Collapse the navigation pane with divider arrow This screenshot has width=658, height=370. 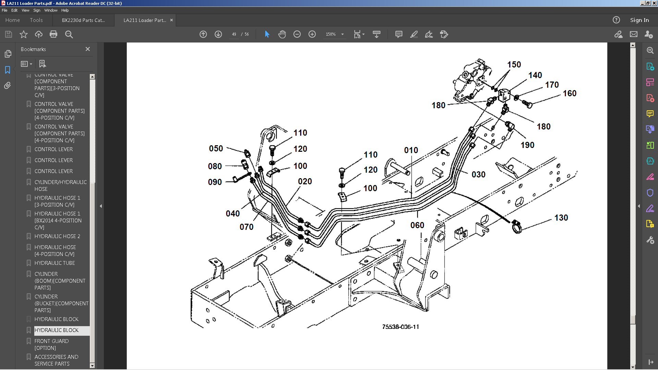tap(101, 206)
